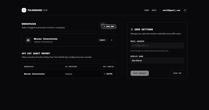Open the notifications bell icon
The width and height of the screenshot is (209, 110).
pyautogui.click(x=185, y=10)
